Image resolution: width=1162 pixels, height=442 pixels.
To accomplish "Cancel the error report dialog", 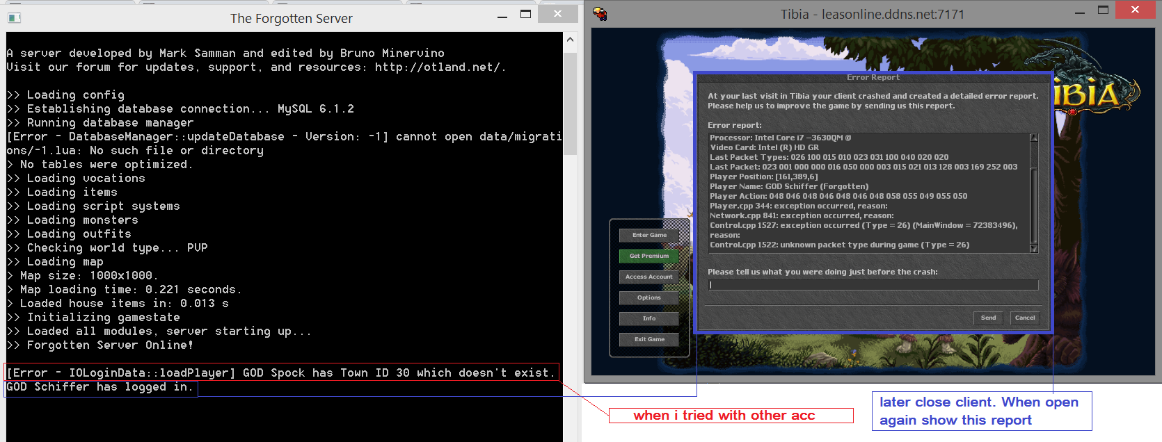I will click(1025, 318).
